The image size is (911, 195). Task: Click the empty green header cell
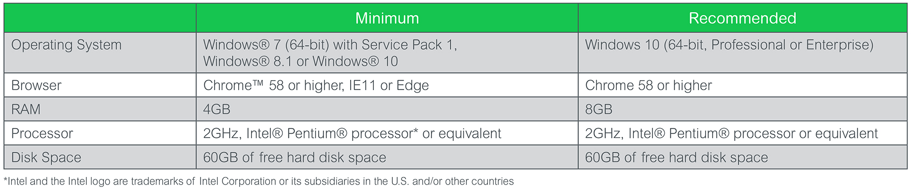click(100, 18)
